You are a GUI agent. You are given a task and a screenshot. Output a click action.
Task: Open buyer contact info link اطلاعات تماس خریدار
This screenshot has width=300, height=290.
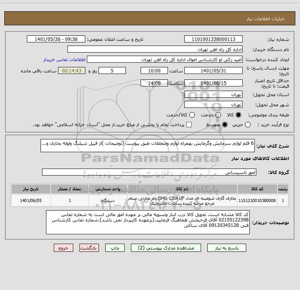pyautogui.click(x=64, y=60)
